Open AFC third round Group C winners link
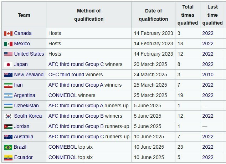226x164 pixels. (x=85, y=65)
